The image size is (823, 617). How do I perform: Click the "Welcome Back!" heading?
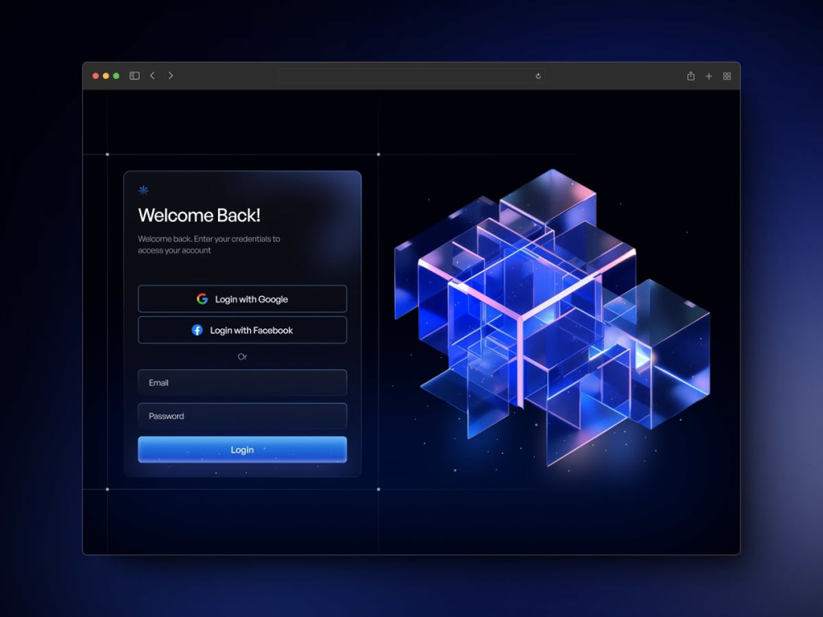(199, 215)
